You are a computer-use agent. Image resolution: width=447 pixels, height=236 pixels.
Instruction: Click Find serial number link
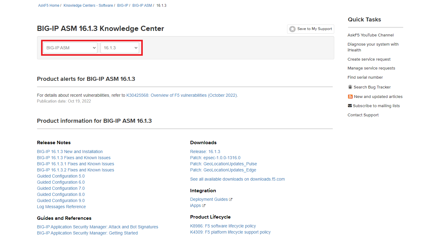[x=365, y=77]
